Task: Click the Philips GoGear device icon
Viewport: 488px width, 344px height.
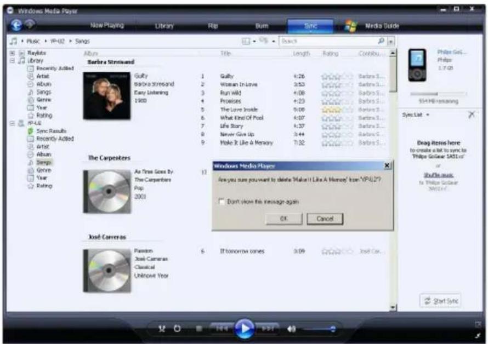Action: click(417, 65)
